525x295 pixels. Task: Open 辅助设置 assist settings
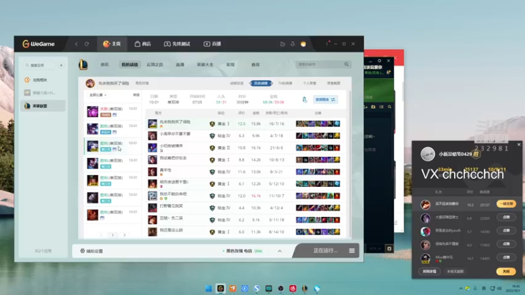pos(91,251)
